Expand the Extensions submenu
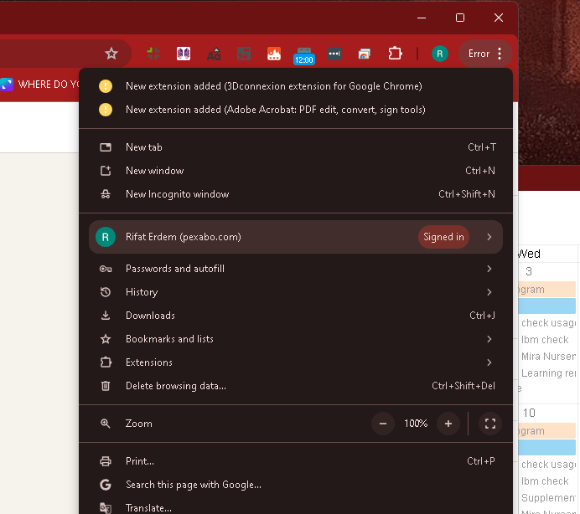Viewport: 580px width, 514px height. click(296, 362)
